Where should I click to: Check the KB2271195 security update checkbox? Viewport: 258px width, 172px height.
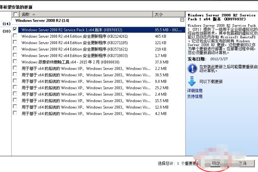point(15,42)
